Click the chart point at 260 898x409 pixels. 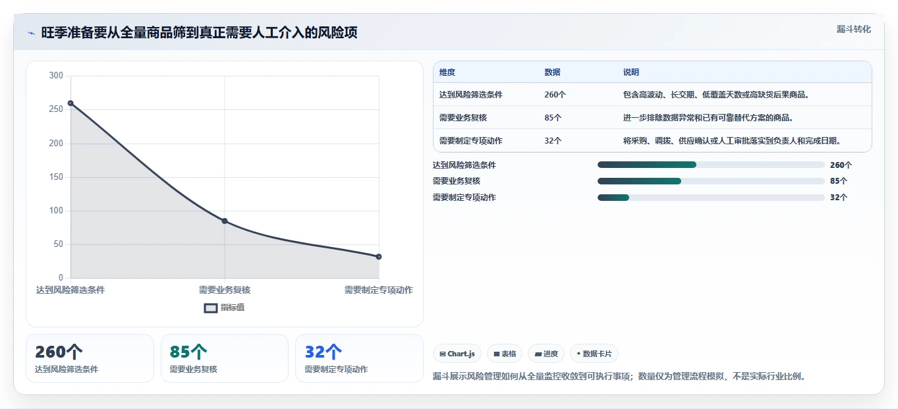[x=70, y=103]
